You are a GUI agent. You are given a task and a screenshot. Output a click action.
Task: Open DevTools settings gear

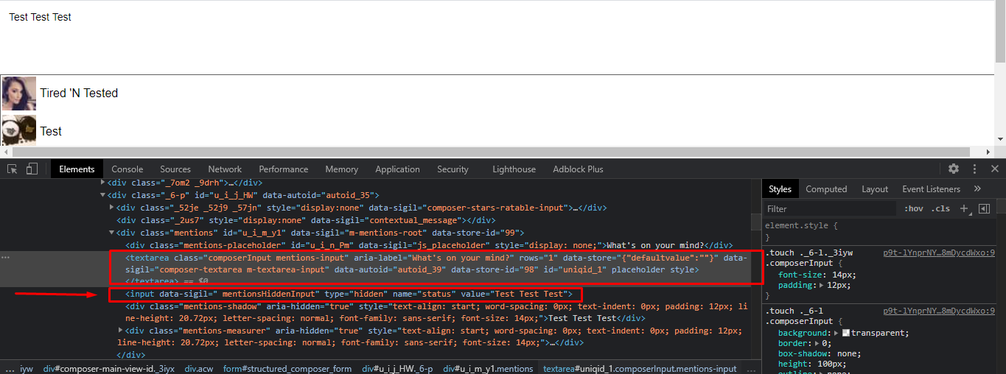tap(954, 169)
